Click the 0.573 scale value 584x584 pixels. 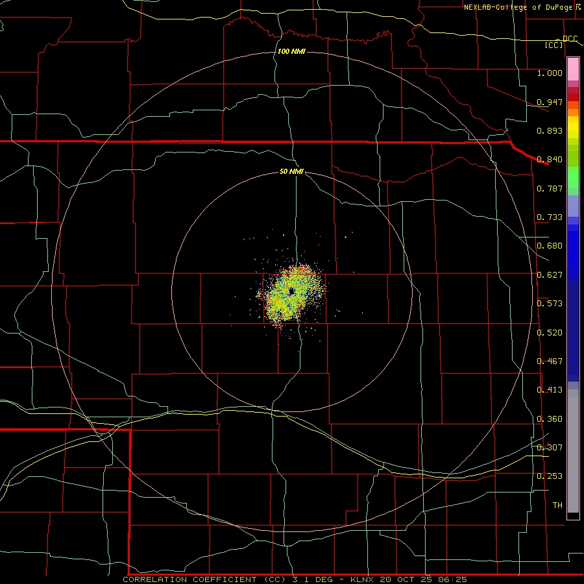550,304
